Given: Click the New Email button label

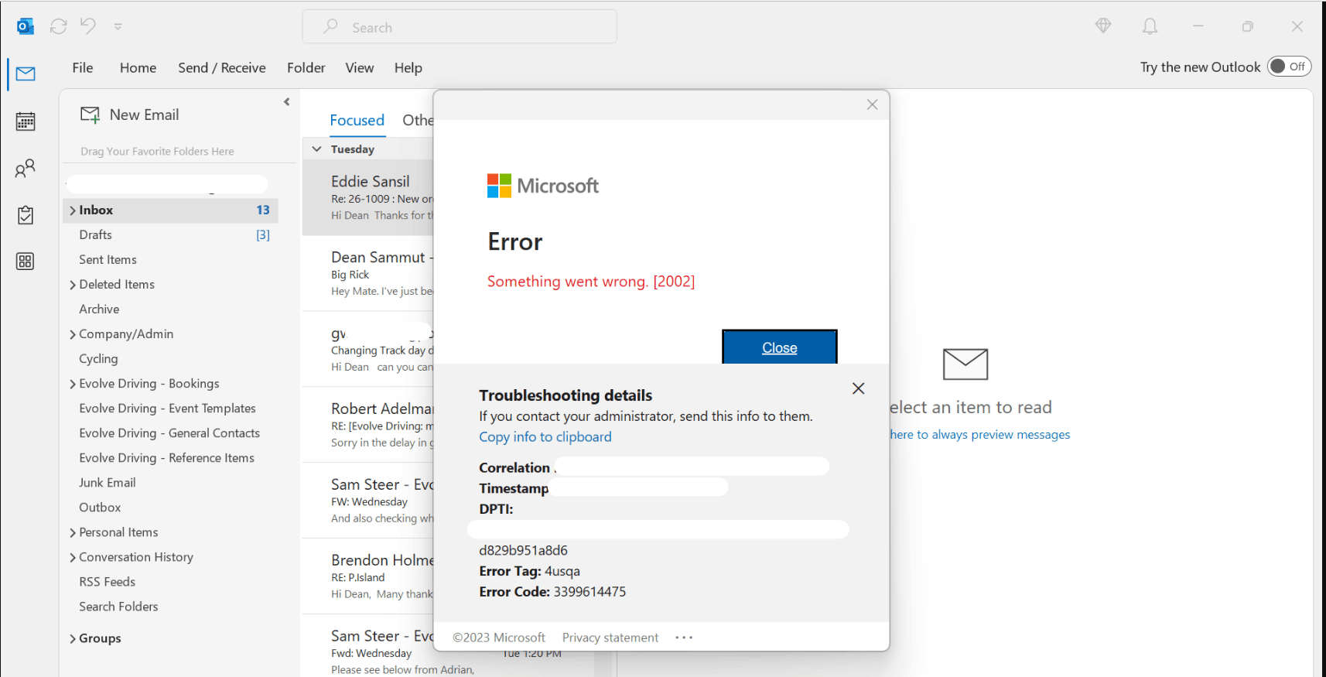Looking at the screenshot, I should [144, 115].
